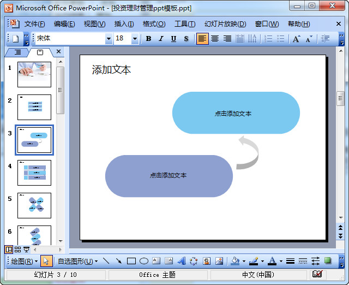
Task: Switch to Slide Sorter view
Action: point(17,250)
